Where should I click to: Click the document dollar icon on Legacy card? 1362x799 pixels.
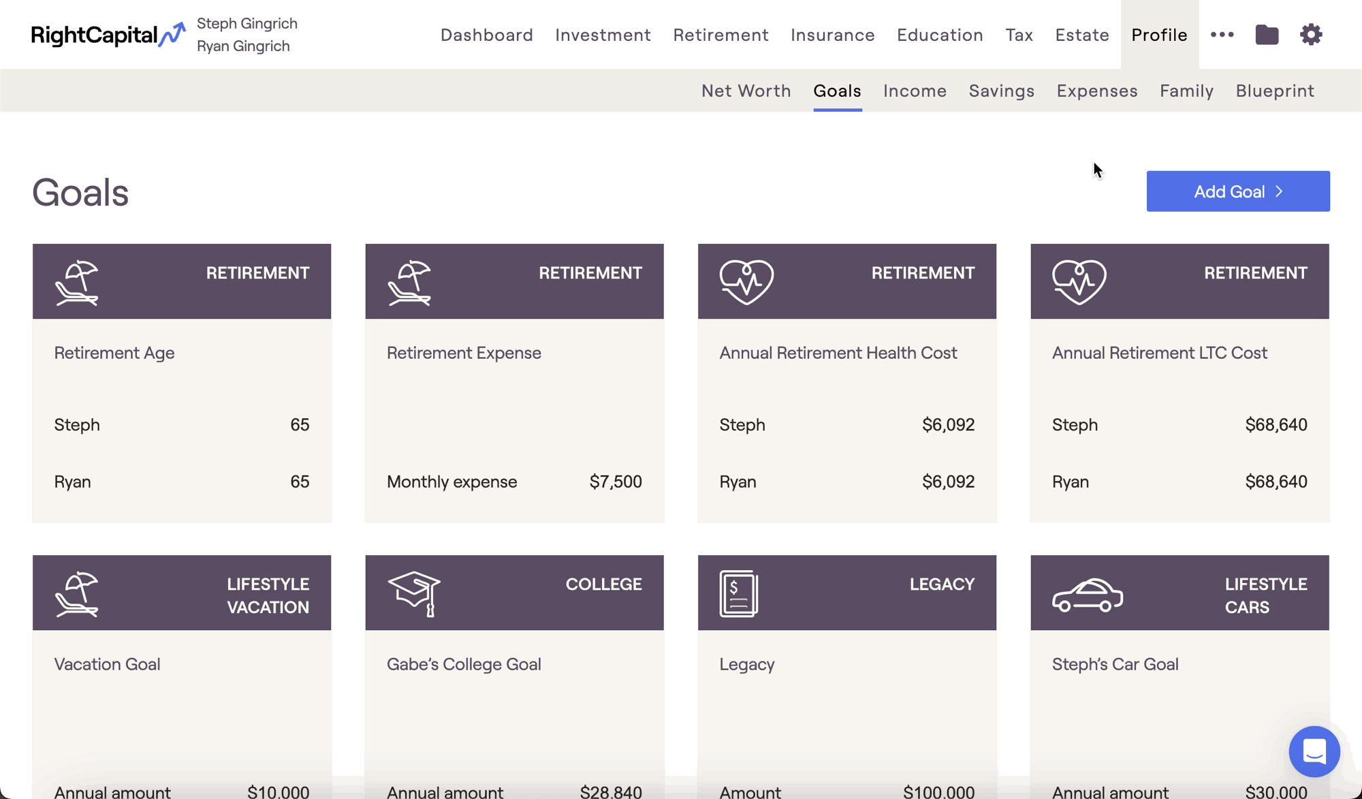point(739,594)
